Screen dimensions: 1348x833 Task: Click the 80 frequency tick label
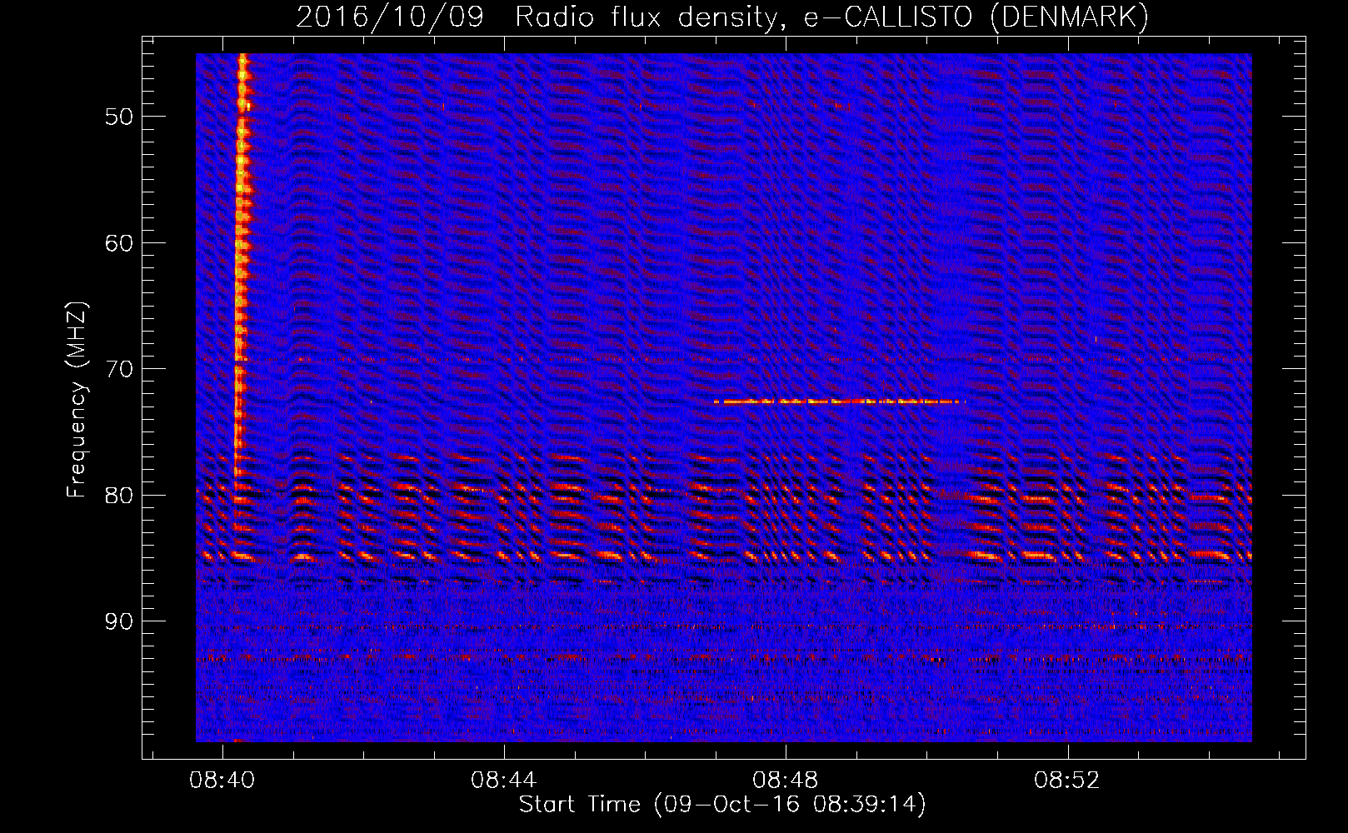pos(119,496)
